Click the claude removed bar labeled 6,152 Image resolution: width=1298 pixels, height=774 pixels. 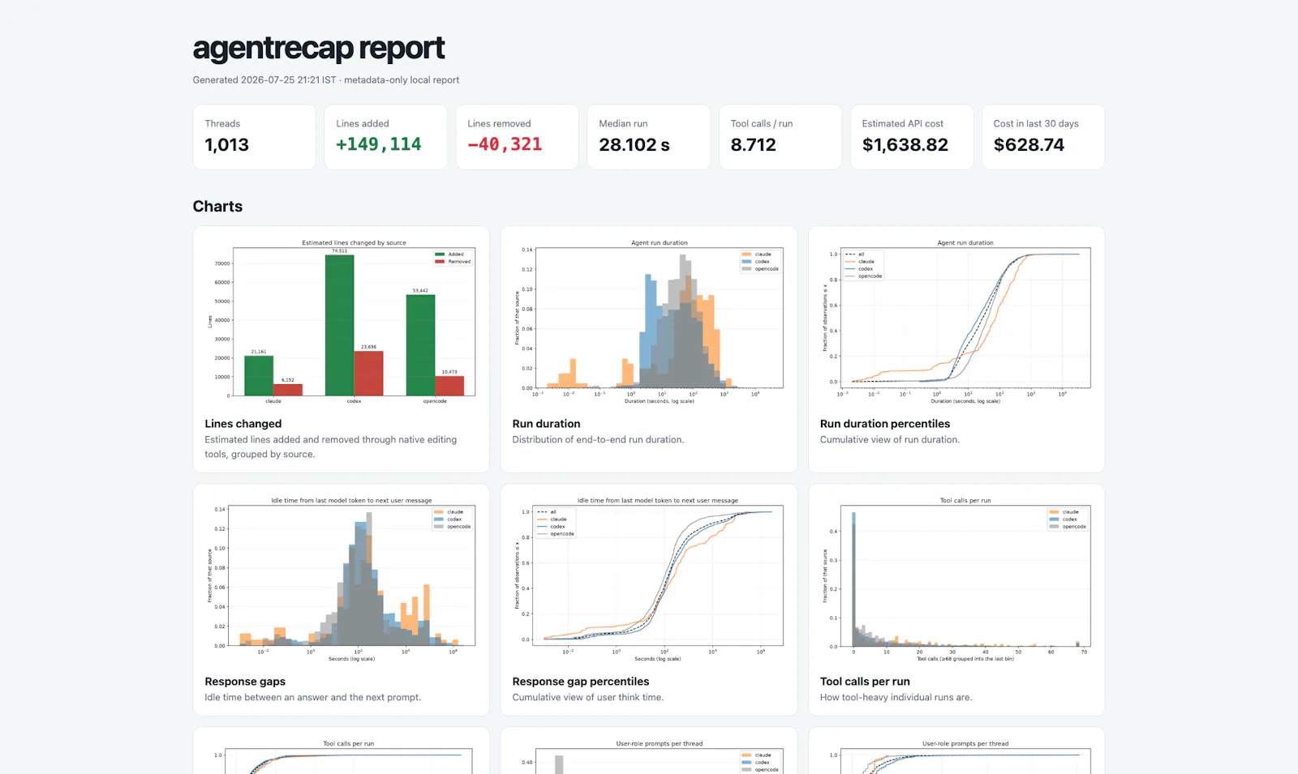coord(288,390)
